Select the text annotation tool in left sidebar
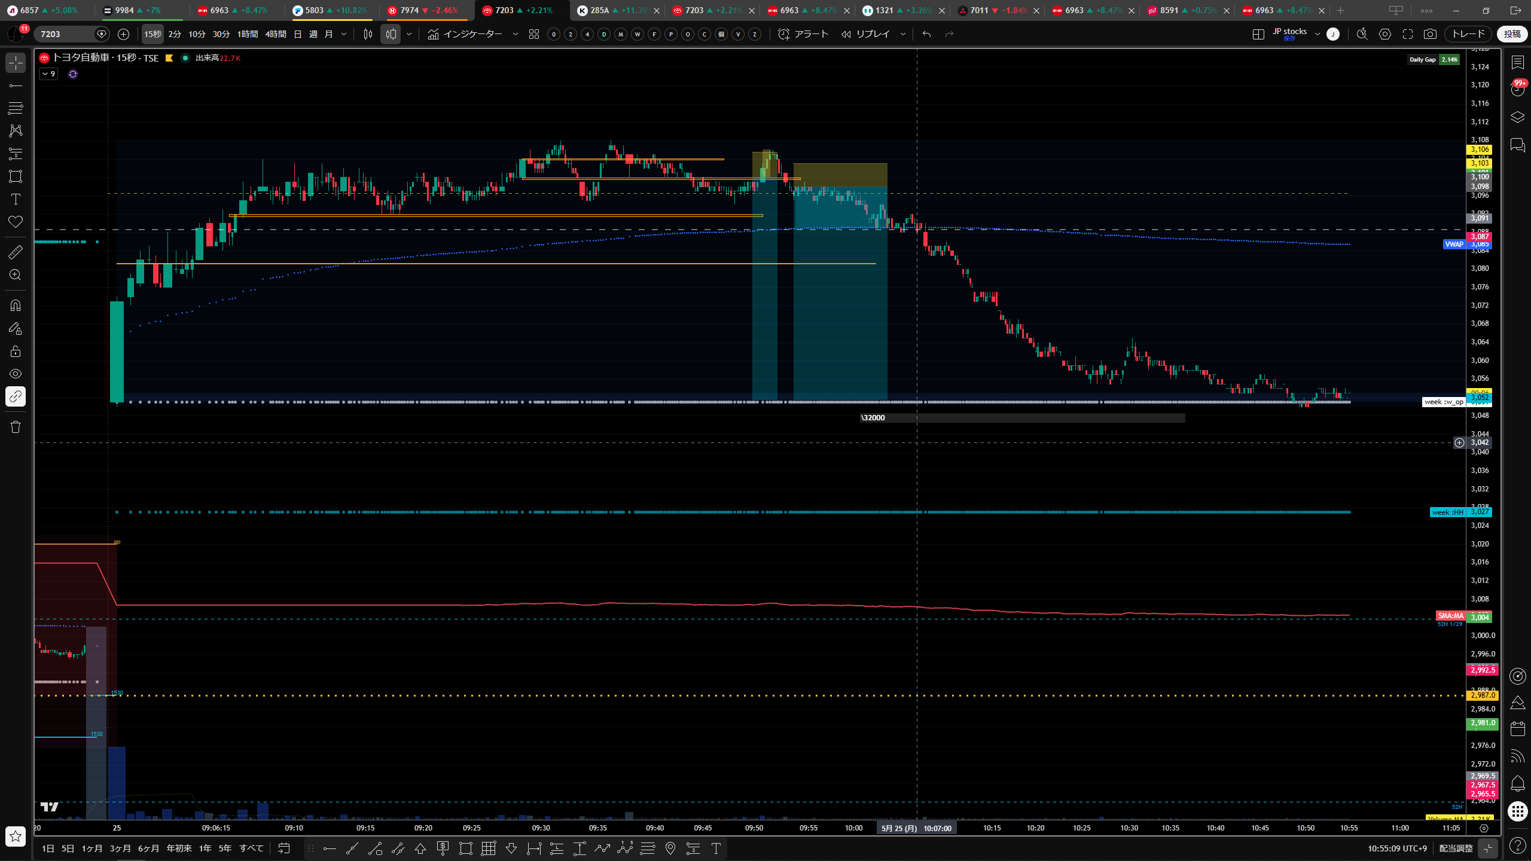 (16, 199)
